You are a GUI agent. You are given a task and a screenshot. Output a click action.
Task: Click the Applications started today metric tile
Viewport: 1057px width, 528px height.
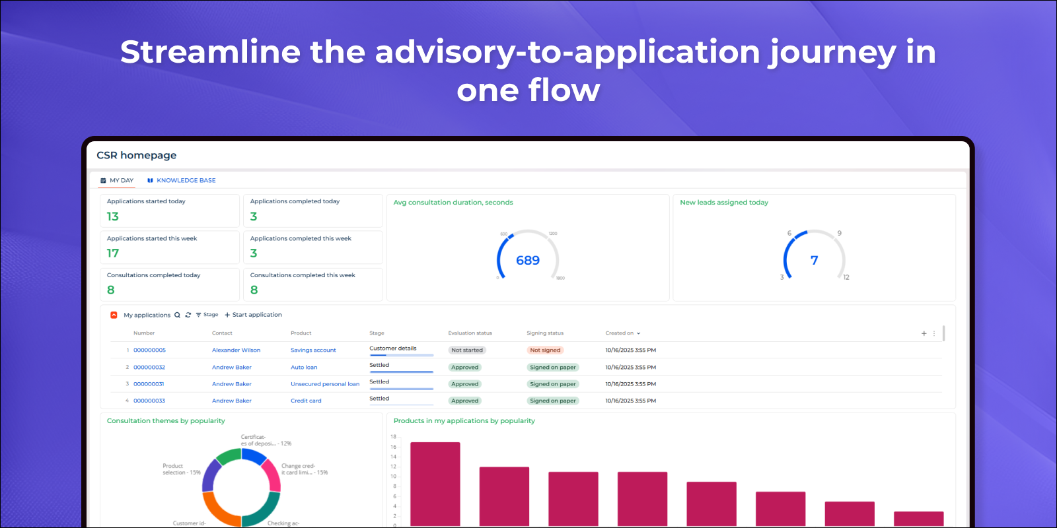point(169,211)
